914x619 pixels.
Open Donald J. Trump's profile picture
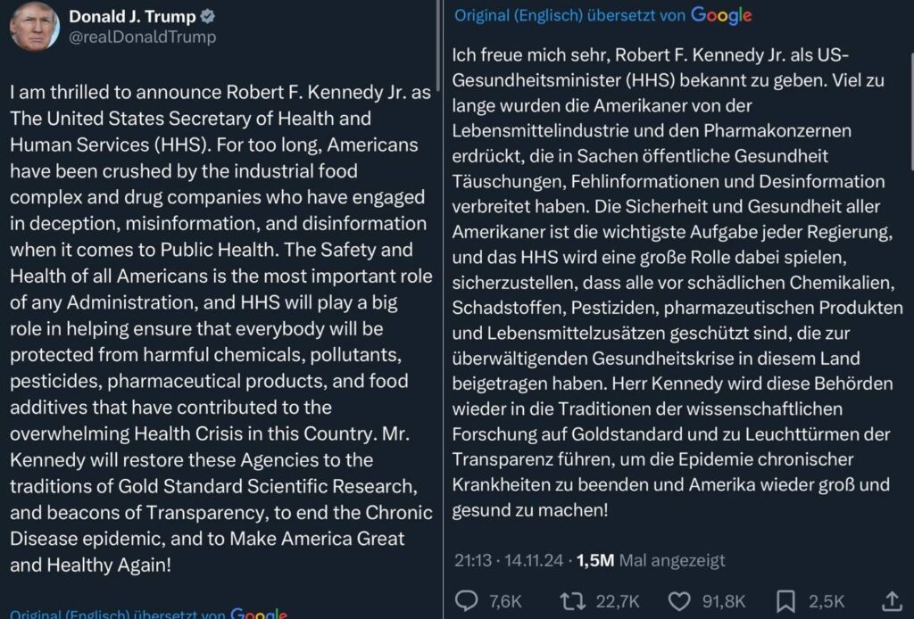click(35, 27)
